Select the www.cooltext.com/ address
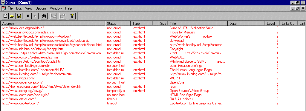Viewport: 306px width, 111px height. (20, 103)
